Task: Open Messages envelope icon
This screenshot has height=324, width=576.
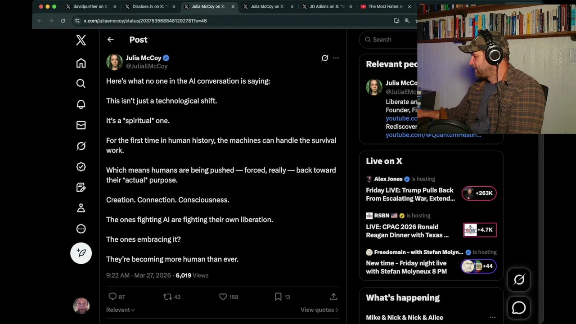Action: pos(81,125)
